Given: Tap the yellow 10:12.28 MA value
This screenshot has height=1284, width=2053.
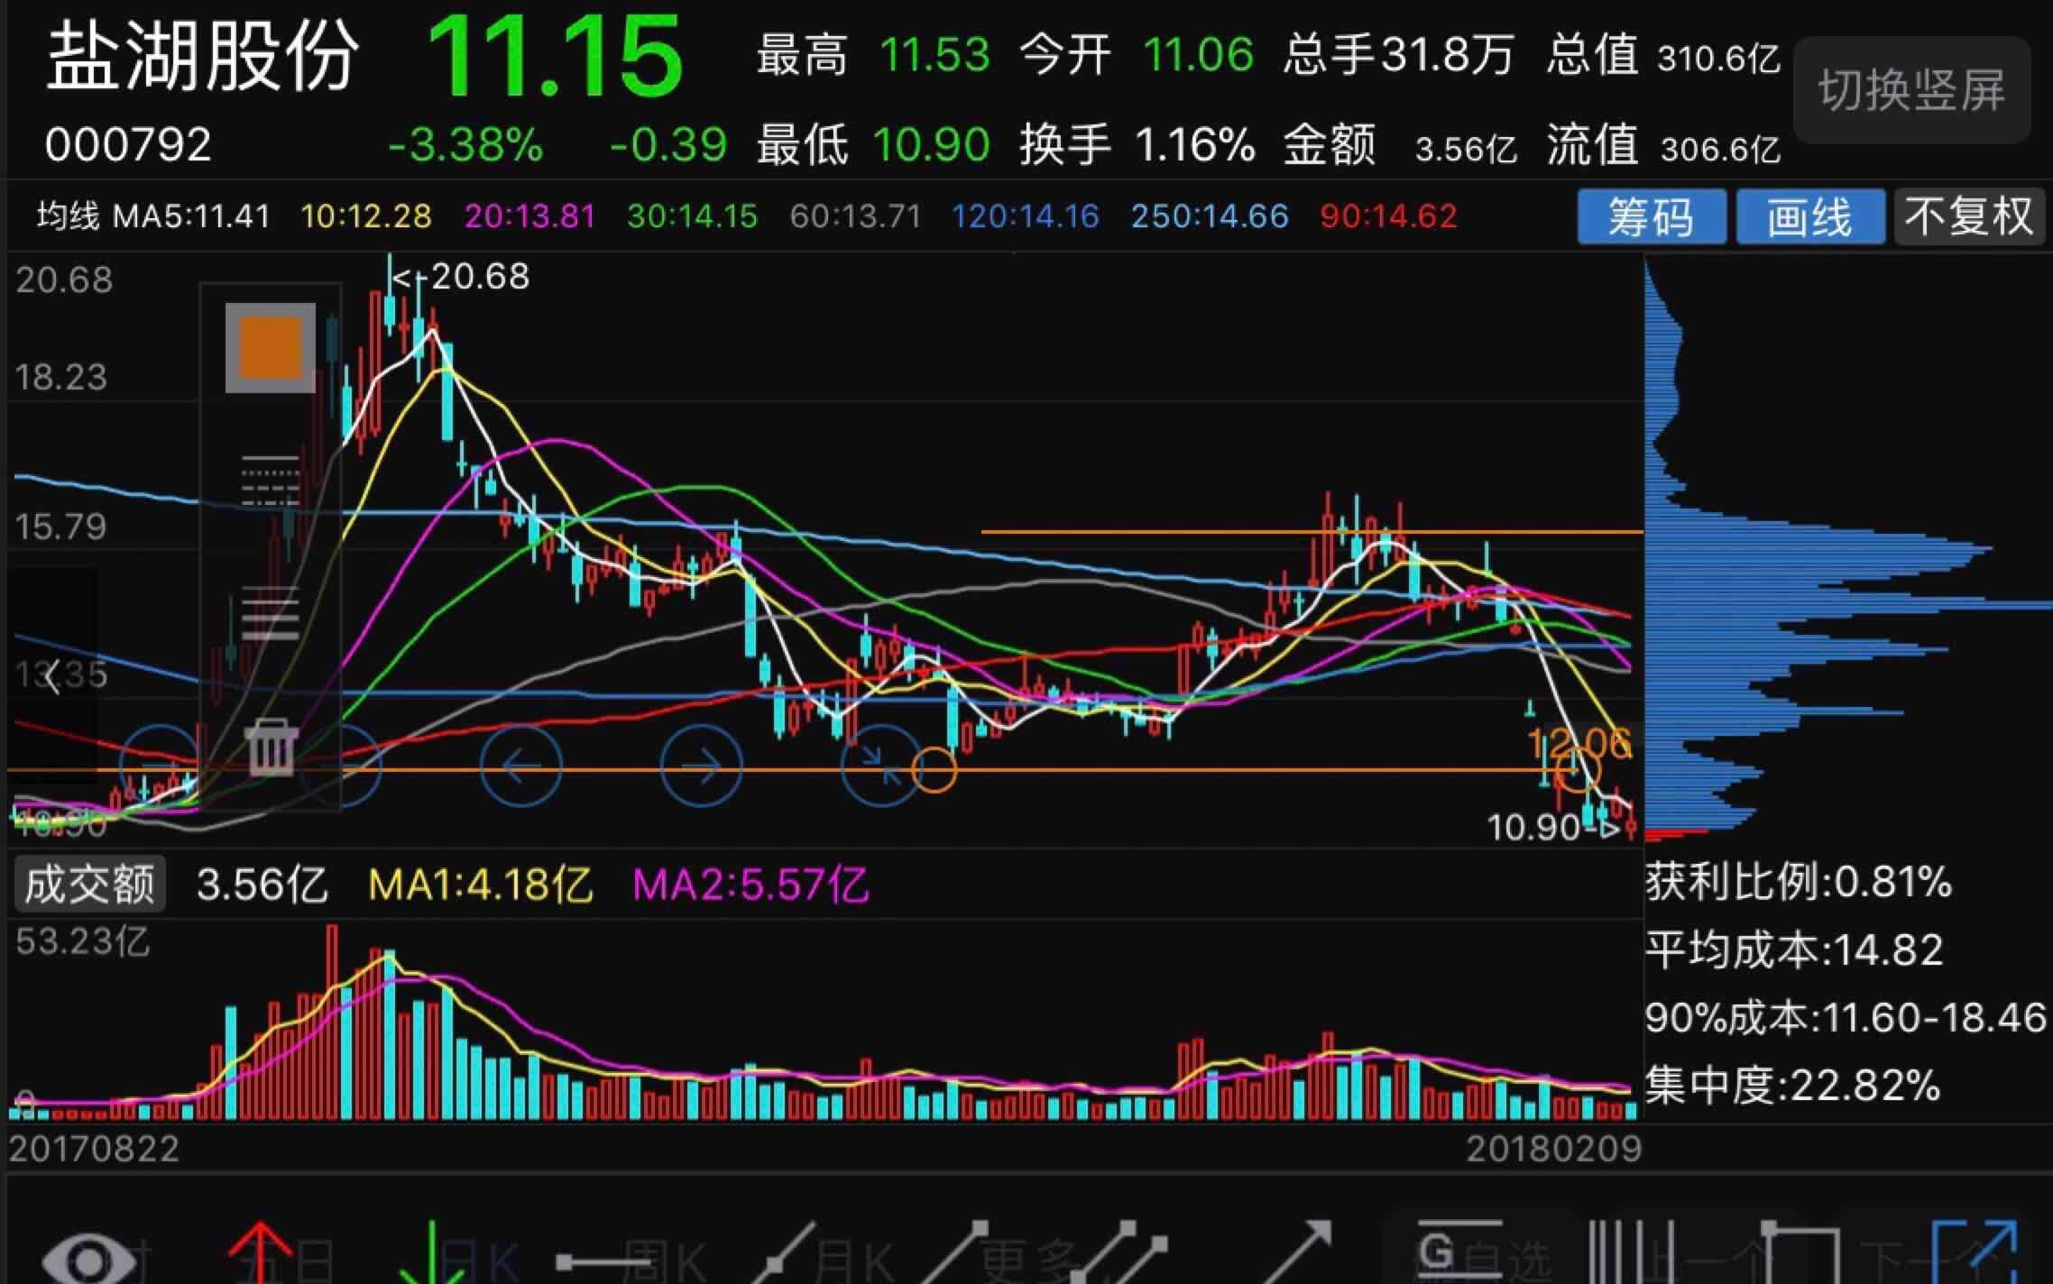Looking at the screenshot, I should pos(366,216).
